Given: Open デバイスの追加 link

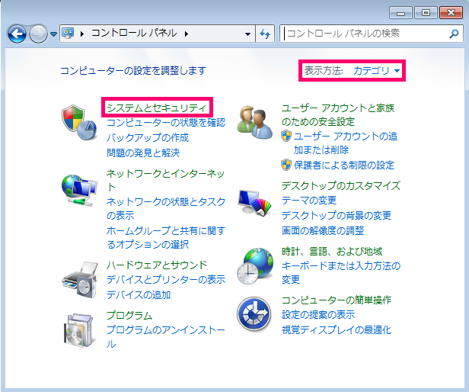Looking at the screenshot, I should [x=139, y=294].
